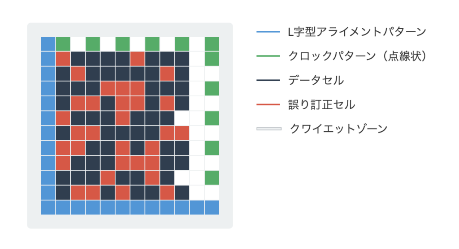Select the データセル legend label
Viewport: 459px width, 249px height.
tap(316, 81)
